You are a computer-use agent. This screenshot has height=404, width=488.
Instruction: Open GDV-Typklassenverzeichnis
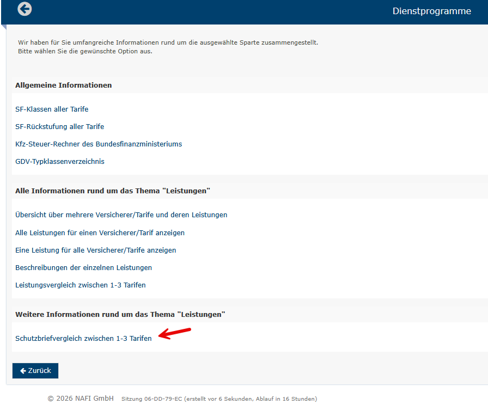[60, 162]
